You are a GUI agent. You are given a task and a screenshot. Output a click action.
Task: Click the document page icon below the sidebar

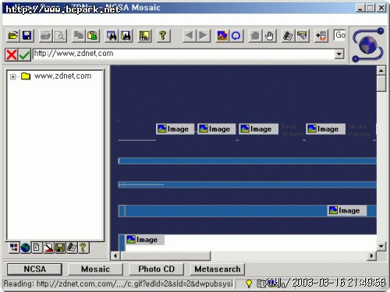(x=37, y=248)
